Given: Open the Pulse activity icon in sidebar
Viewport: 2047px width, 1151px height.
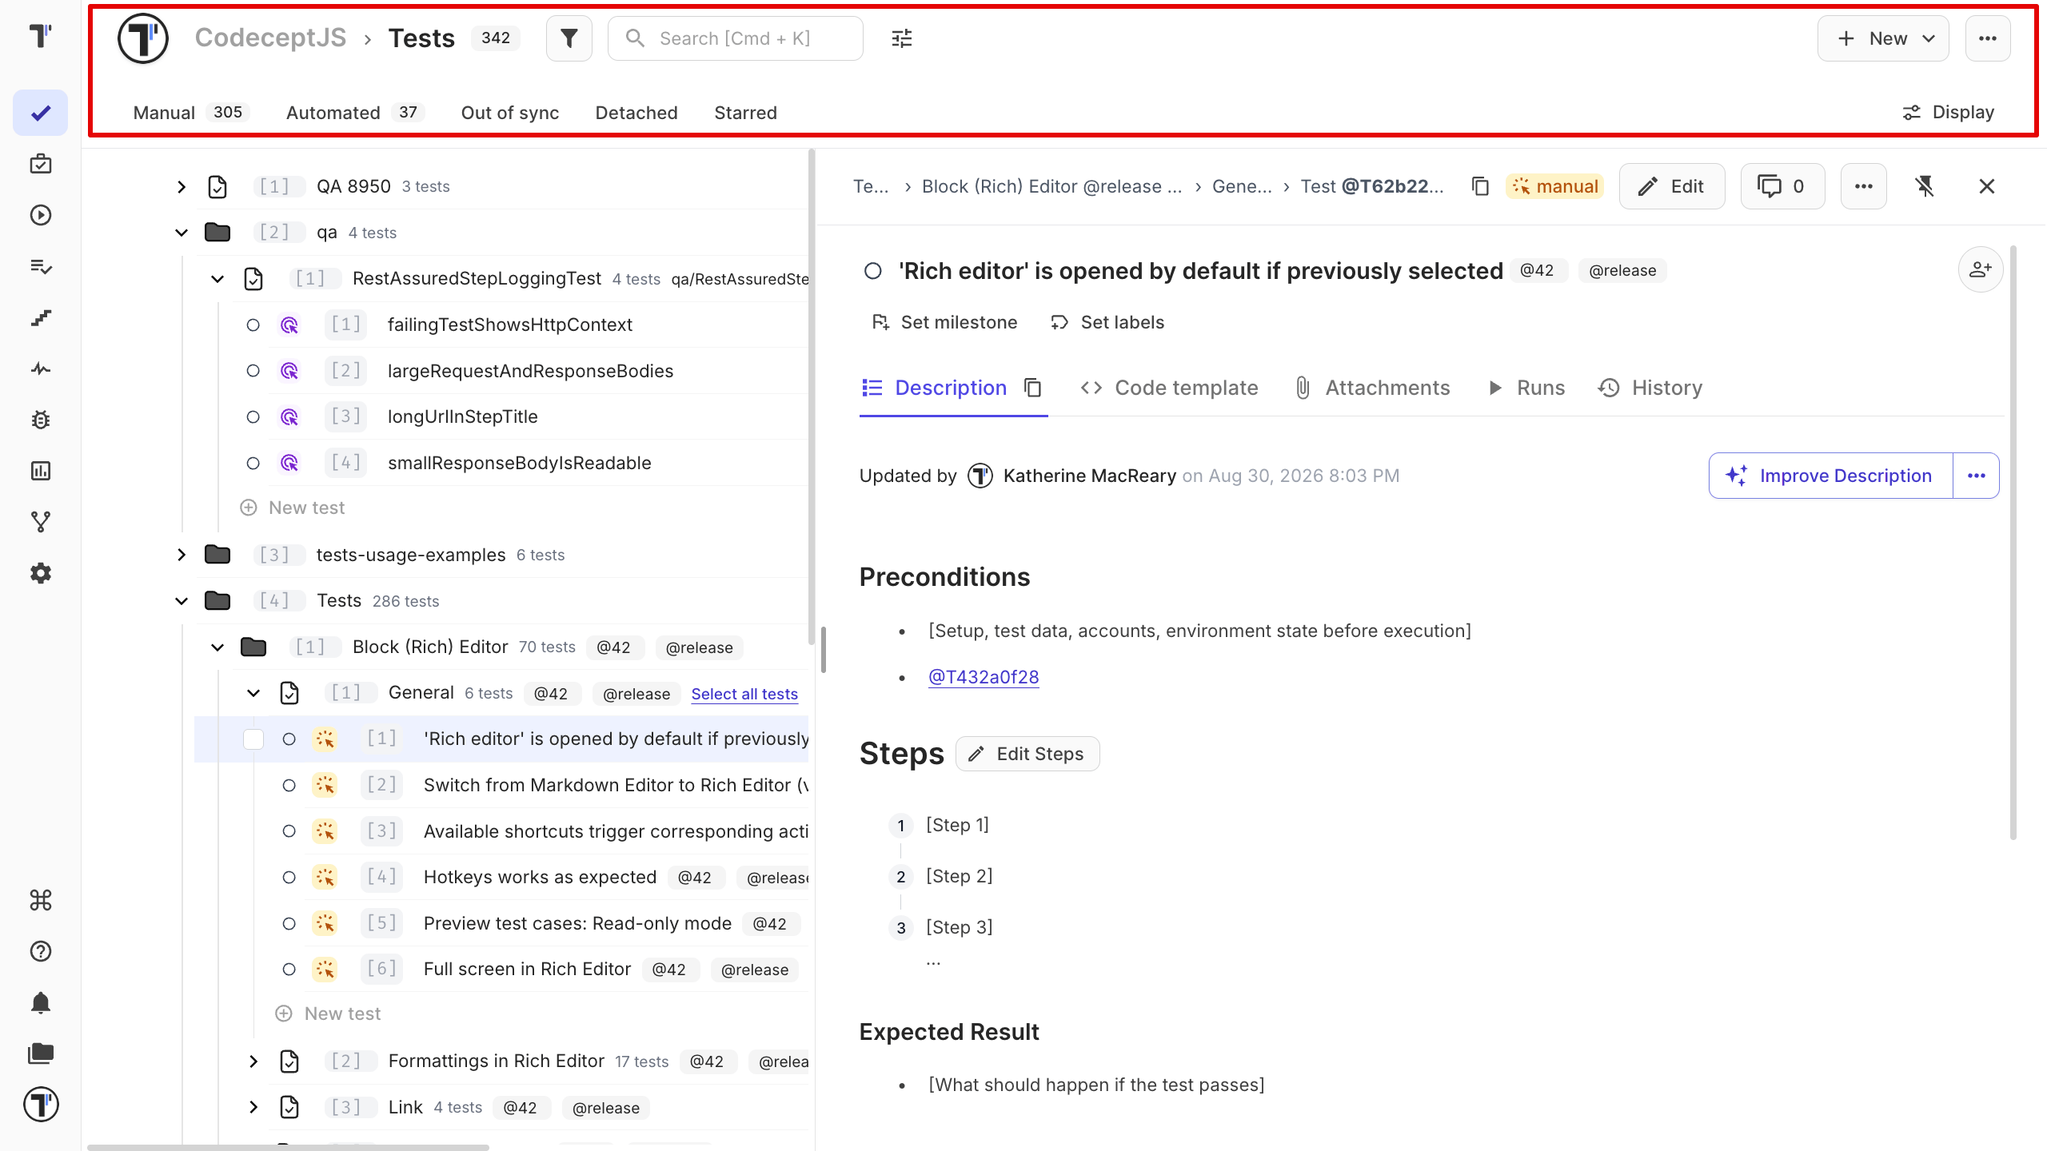Looking at the screenshot, I should click(x=41, y=368).
